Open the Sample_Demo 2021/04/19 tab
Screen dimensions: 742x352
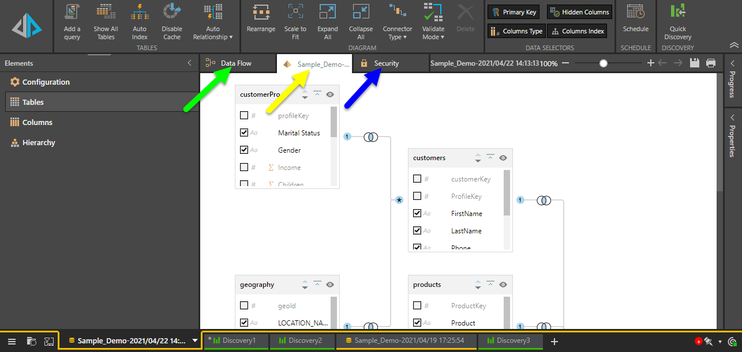click(x=407, y=340)
